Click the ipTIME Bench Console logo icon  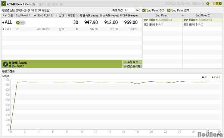click(4, 4)
